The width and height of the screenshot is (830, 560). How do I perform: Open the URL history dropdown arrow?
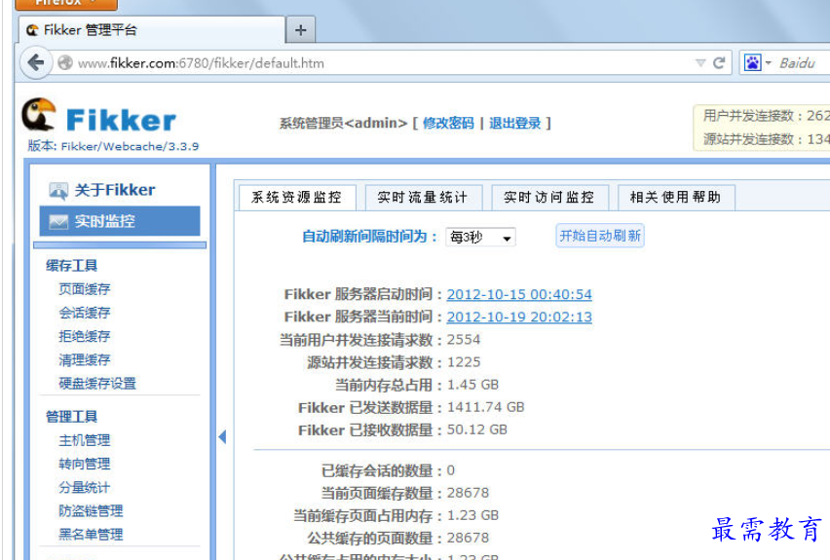(700, 63)
